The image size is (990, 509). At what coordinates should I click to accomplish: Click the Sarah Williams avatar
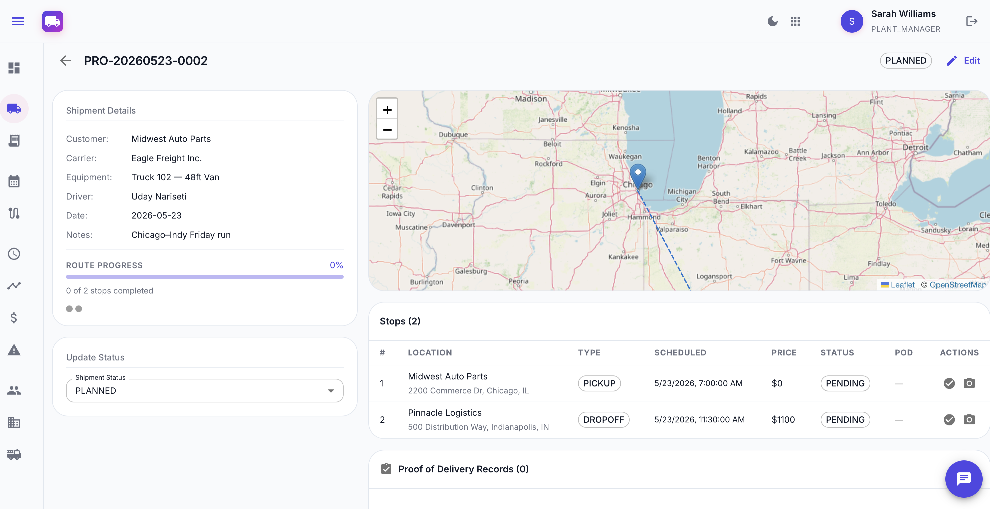(x=851, y=21)
